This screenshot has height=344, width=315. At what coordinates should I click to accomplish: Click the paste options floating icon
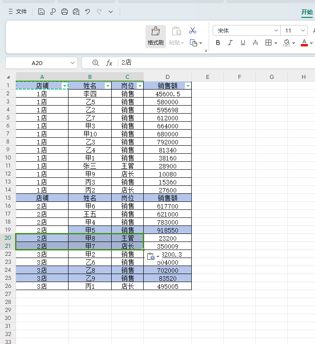coord(153,256)
